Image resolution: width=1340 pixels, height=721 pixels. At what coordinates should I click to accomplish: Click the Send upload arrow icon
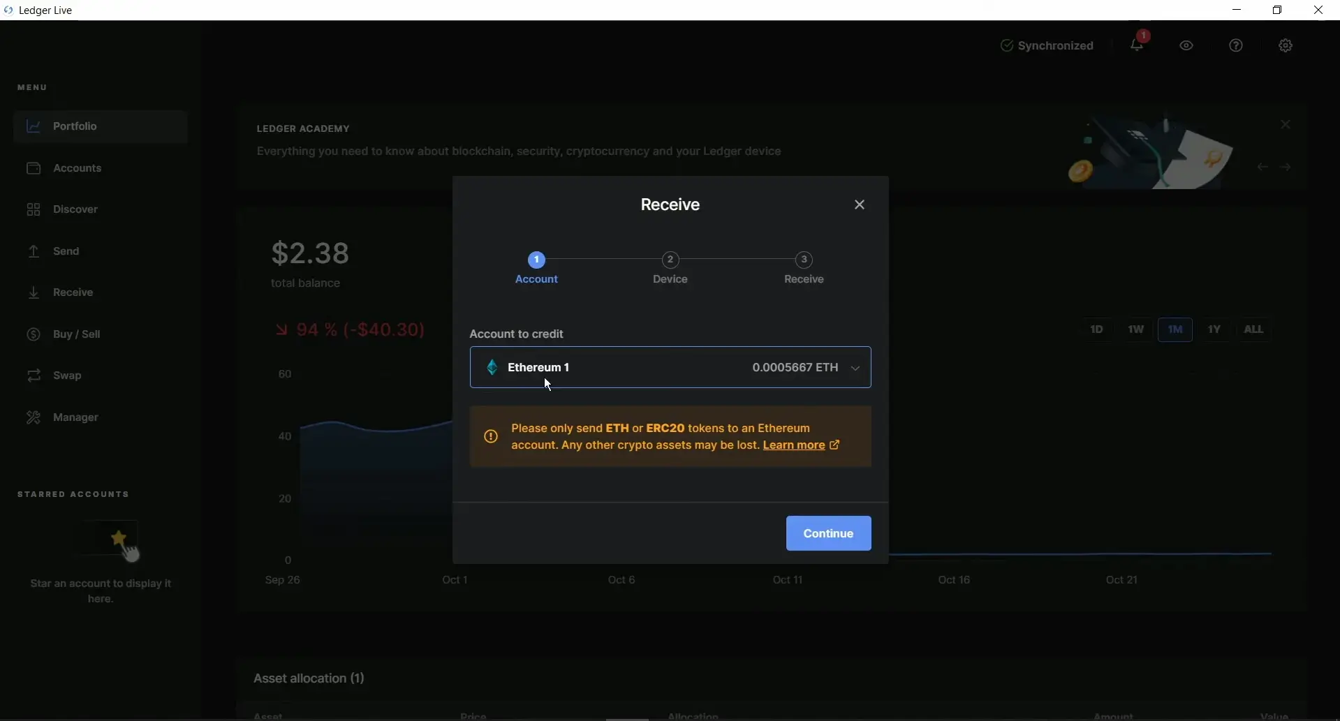[34, 251]
